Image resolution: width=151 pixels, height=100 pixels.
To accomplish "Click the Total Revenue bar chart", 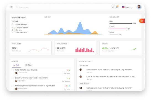I will tap(85, 50).
